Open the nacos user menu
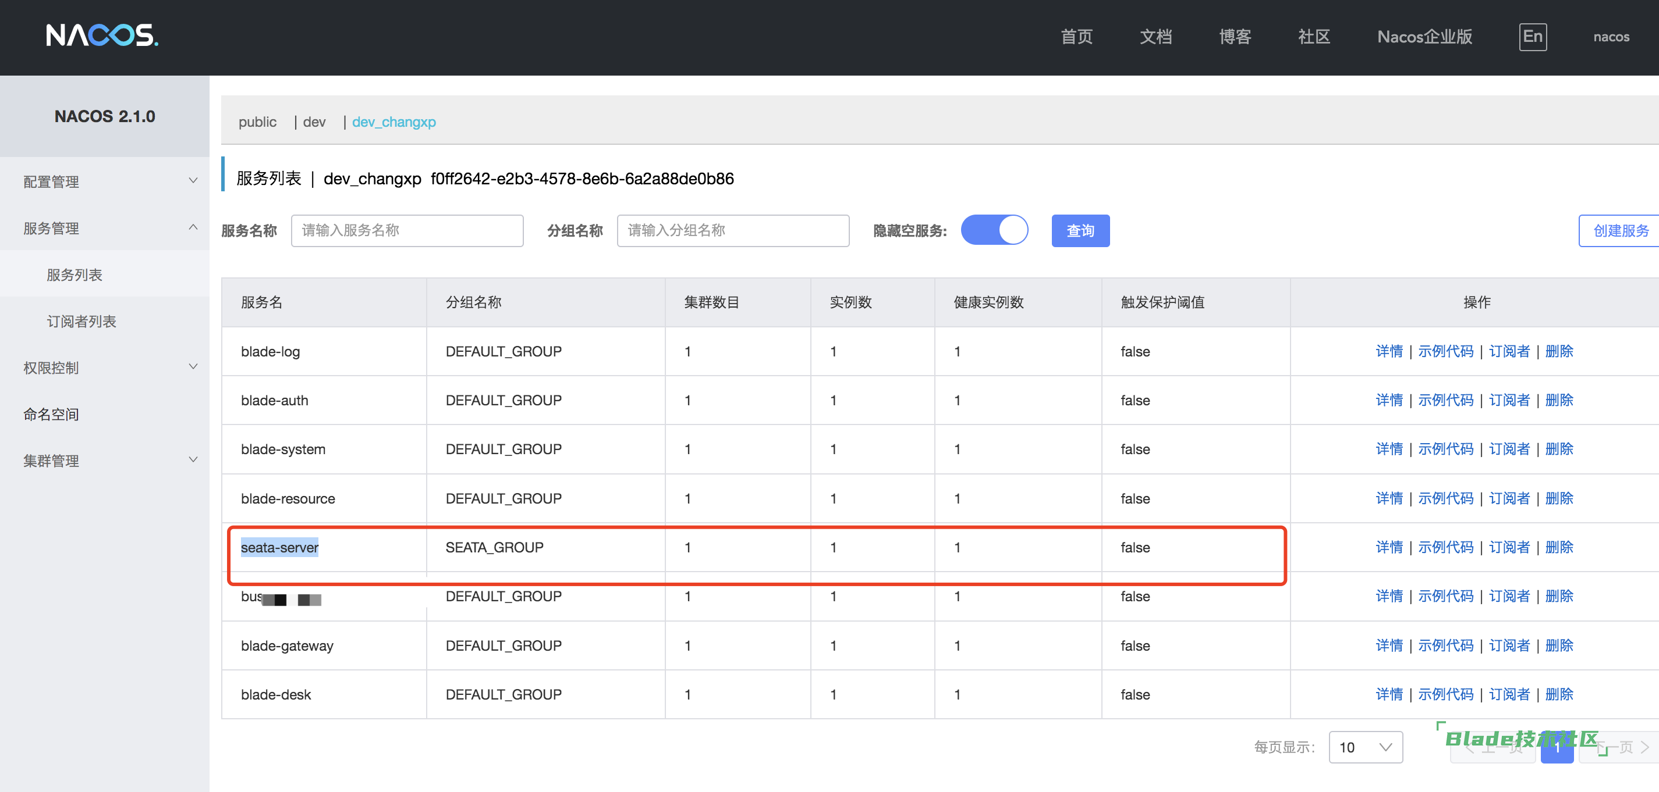Viewport: 1659px width, 792px height. 1611,37
